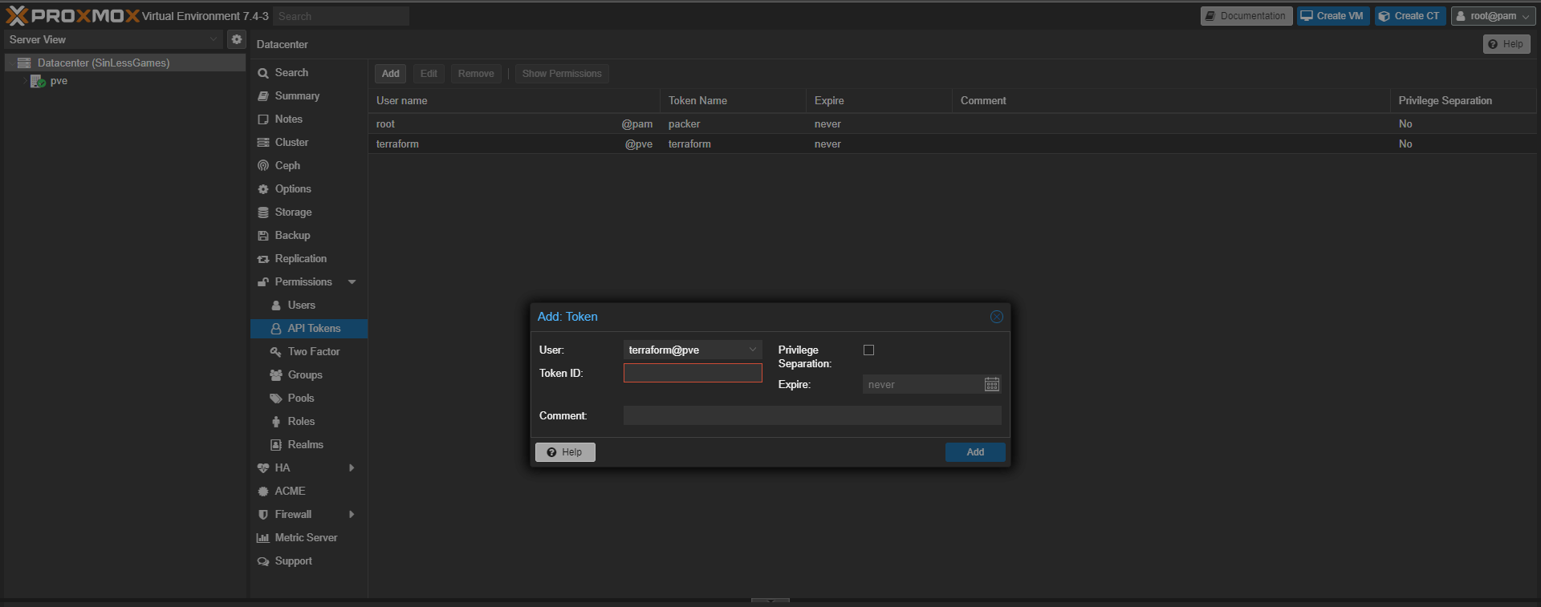Click the Cluster icon
The width and height of the screenshot is (1541, 607).
tap(263, 143)
